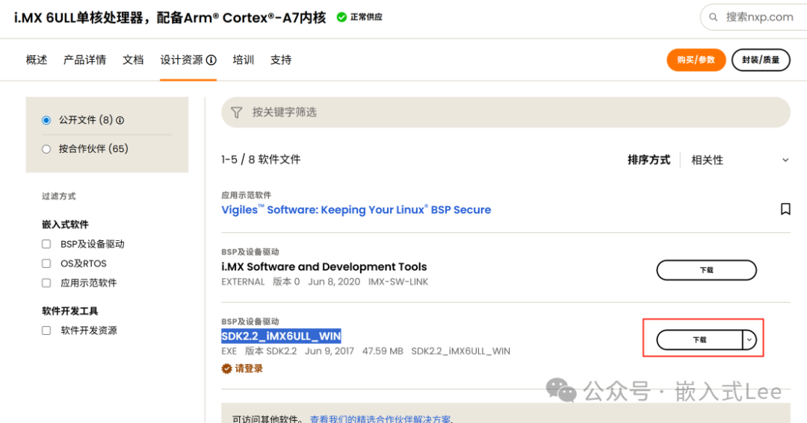Click the 47.59 MB file size text

click(383, 351)
